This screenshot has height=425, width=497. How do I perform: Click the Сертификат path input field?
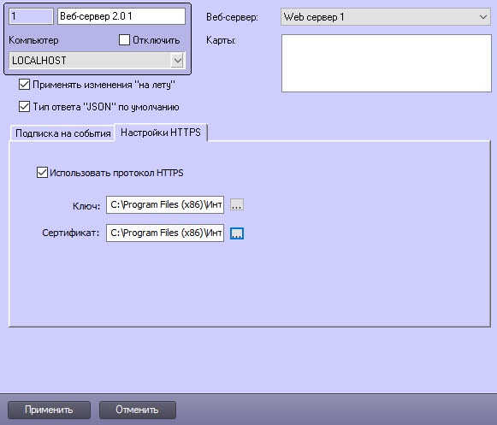pos(165,233)
